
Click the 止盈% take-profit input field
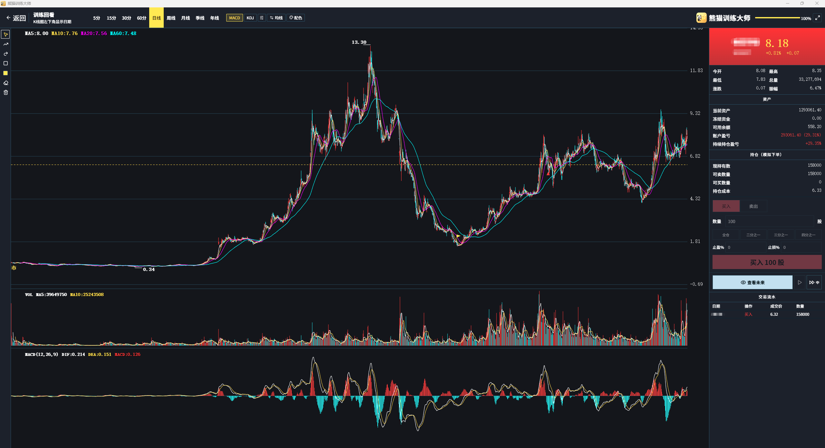tap(745, 247)
